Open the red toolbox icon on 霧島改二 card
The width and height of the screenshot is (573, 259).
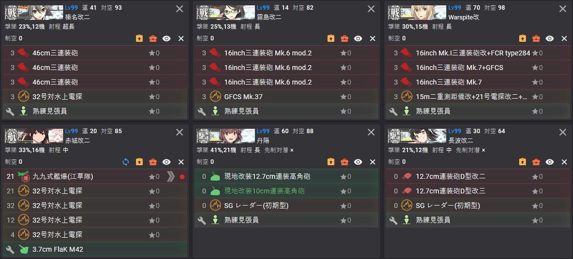coord(344,38)
